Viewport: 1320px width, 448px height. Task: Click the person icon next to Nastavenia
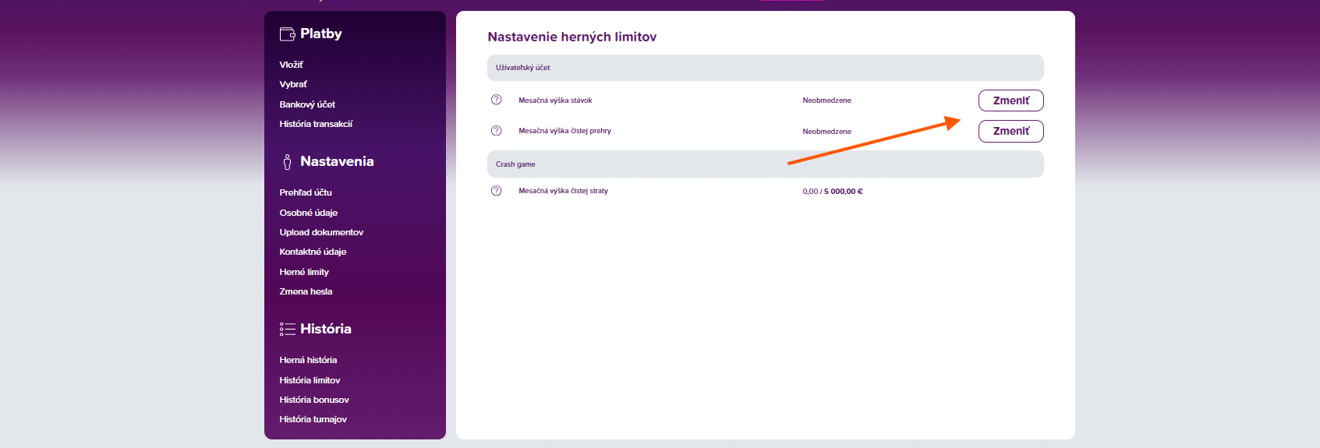(287, 161)
